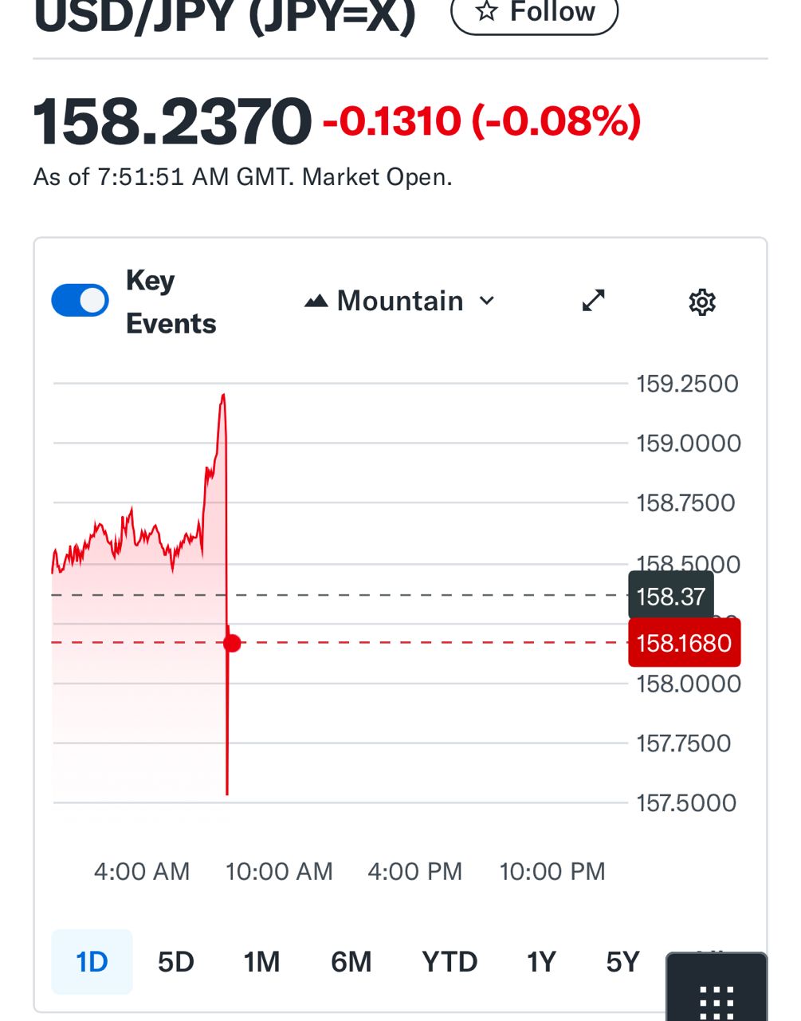This screenshot has height=1021, width=801.
Task: Open chart settings gear icon
Action: [701, 302]
